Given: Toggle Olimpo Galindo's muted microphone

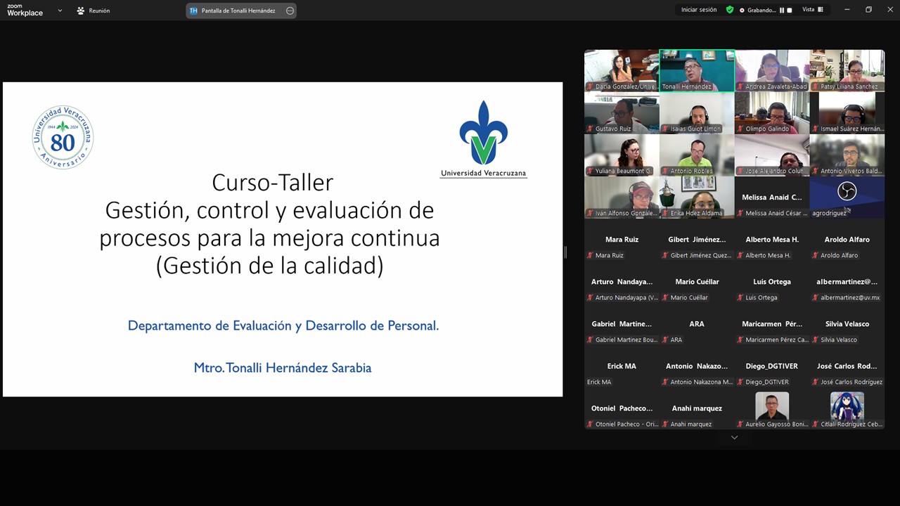Looking at the screenshot, I should click(740, 129).
